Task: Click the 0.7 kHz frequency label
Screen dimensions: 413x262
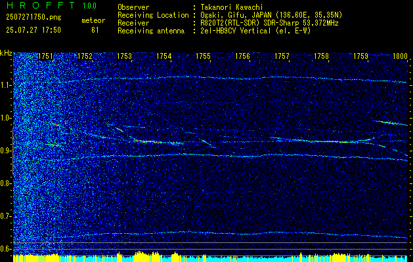Action: tap(5, 216)
